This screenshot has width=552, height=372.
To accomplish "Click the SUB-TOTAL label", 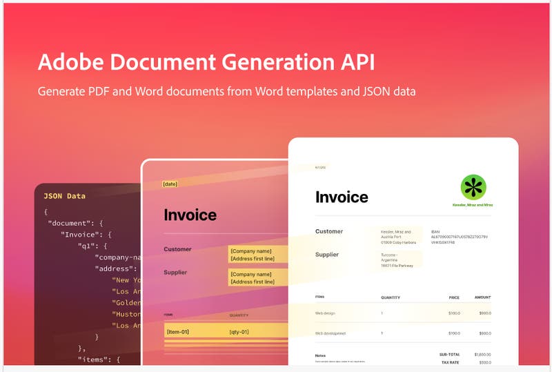I will point(450,354).
